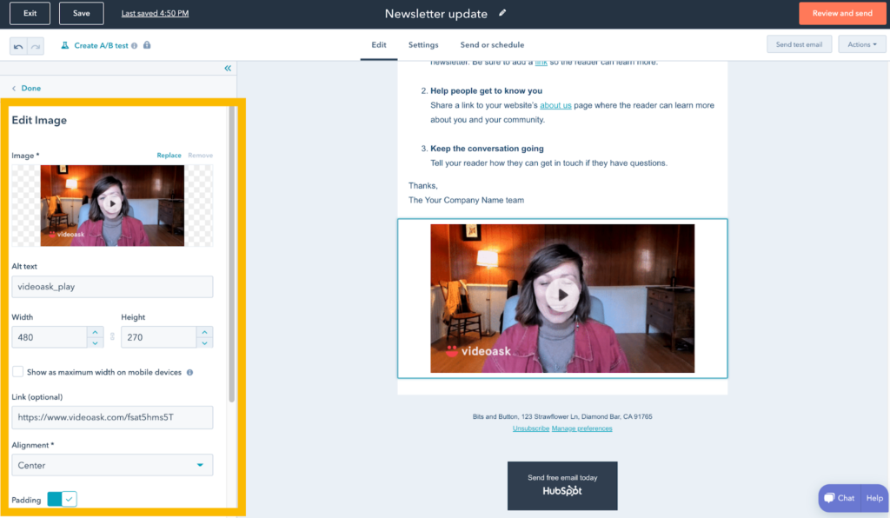This screenshot has height=518, width=890.
Task: Open the Send or schedule tab
Action: [x=492, y=45]
